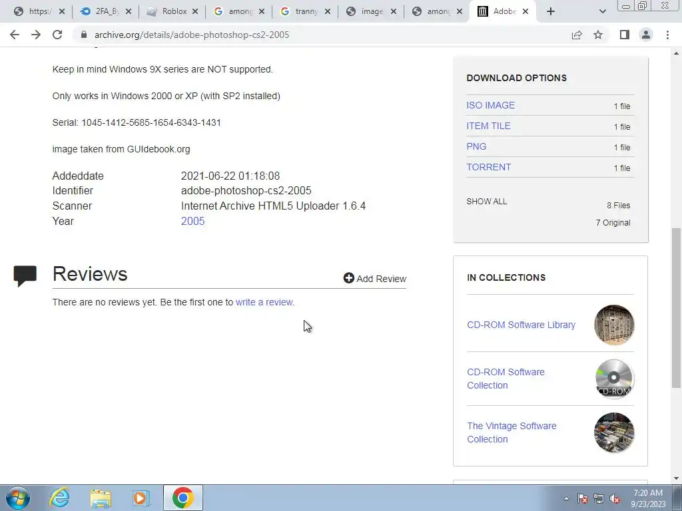Close the first https tab

[62, 11]
